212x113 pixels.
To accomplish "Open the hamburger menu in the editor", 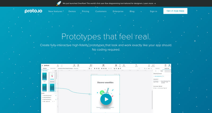I will coord(42,66).
